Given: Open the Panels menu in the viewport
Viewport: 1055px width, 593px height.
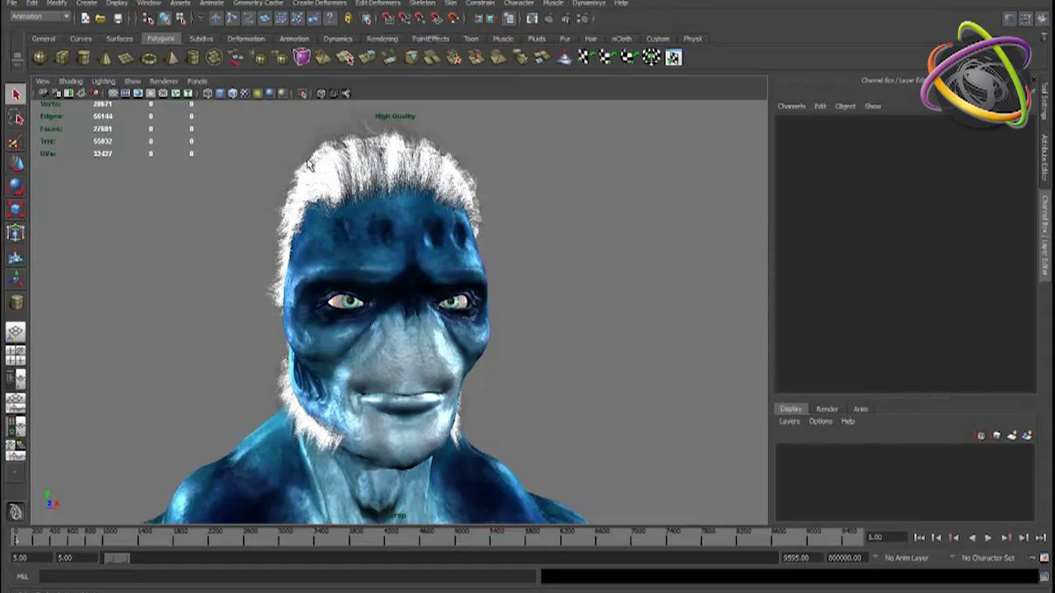Looking at the screenshot, I should 197,82.
